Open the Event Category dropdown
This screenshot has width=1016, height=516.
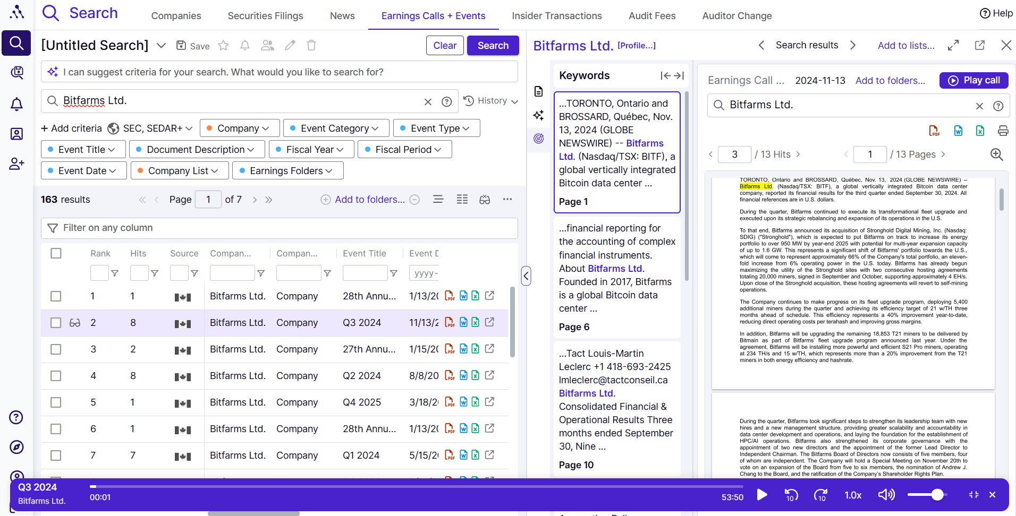336,128
